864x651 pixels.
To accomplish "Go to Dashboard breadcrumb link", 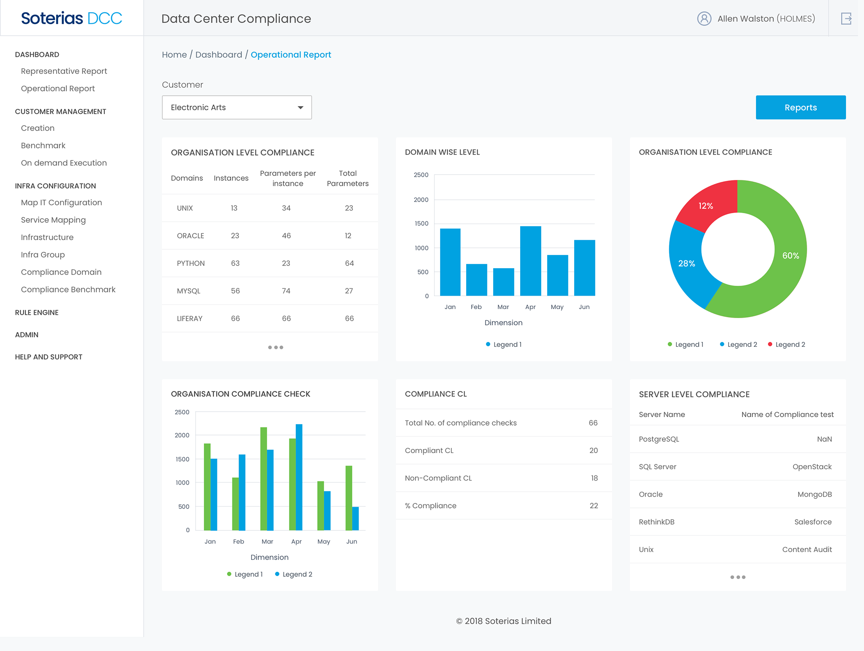I will tap(219, 55).
